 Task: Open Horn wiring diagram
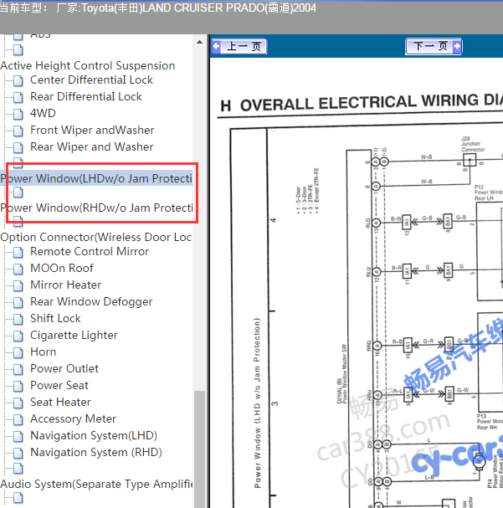point(43,351)
